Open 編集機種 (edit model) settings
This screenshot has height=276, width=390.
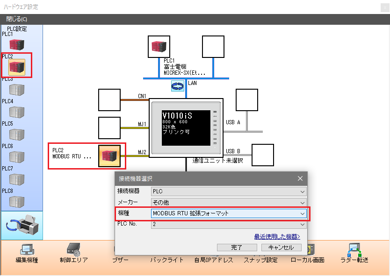coord(27,253)
